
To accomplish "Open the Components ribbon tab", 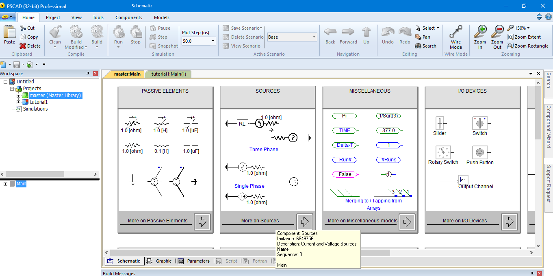I will [128, 17].
